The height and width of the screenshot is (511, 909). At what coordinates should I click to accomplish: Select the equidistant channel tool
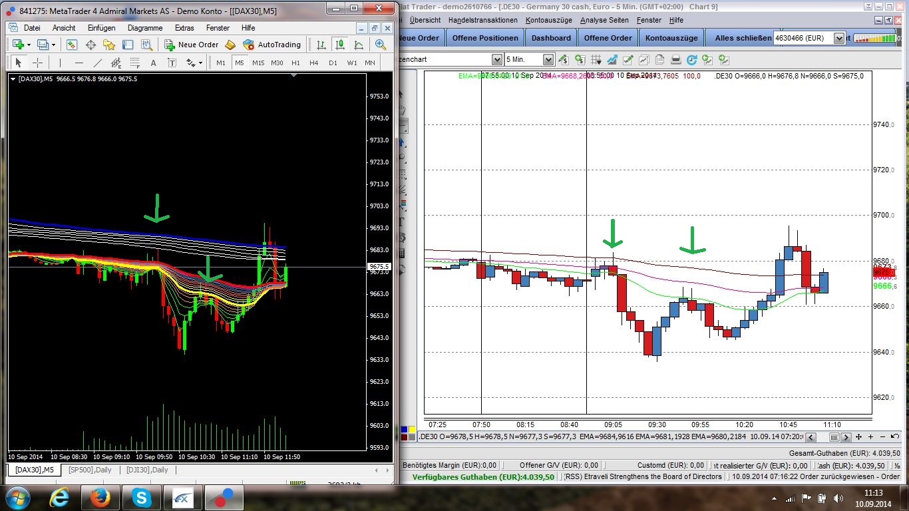tap(116, 63)
